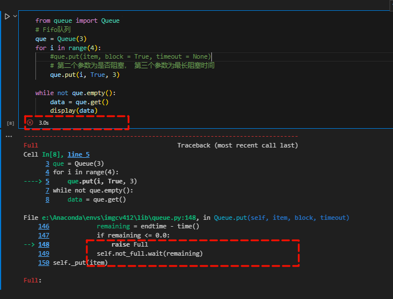
Task: Click the 'display(data)' line
Action: tap(74, 110)
